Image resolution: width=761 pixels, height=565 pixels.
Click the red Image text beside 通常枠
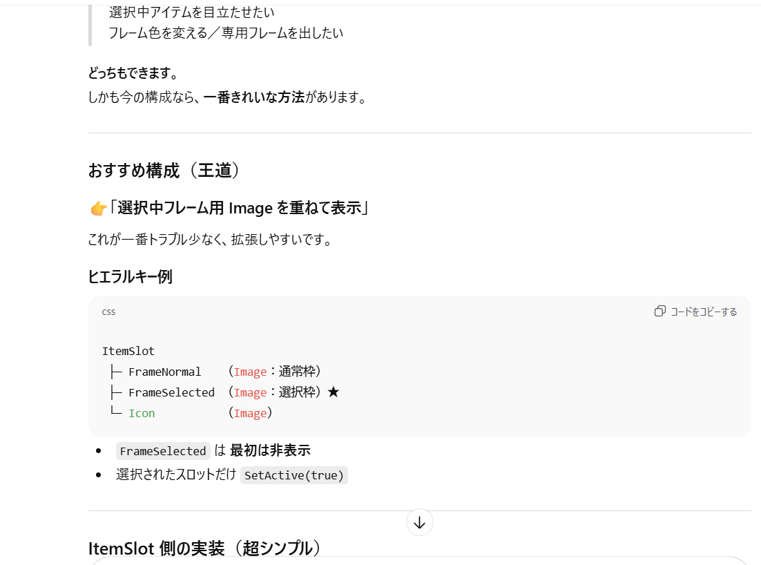coord(250,372)
